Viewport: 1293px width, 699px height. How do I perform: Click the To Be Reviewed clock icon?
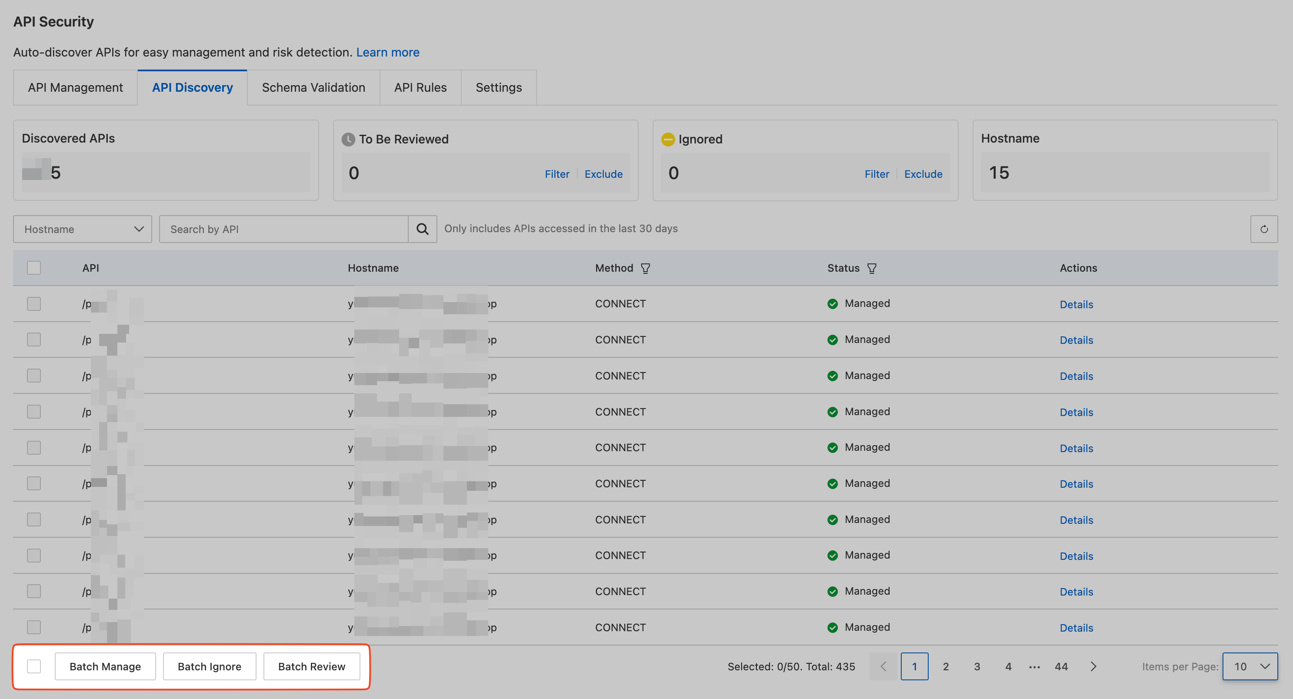pyautogui.click(x=348, y=140)
